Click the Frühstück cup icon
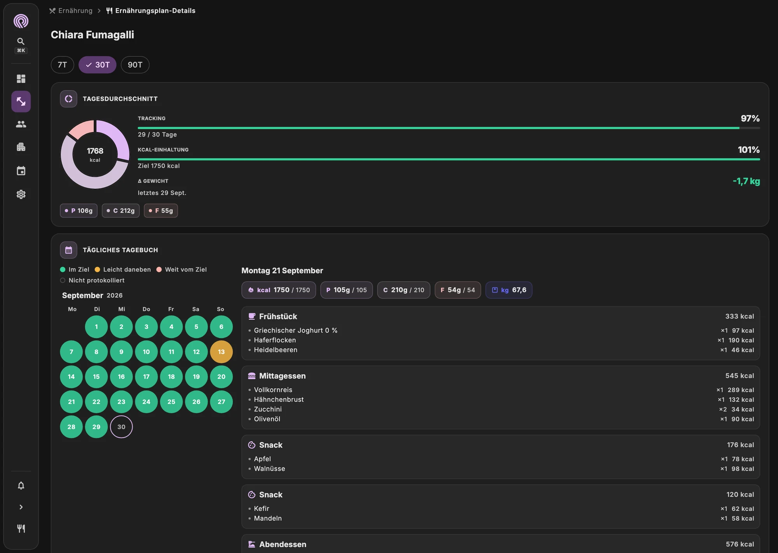 252,317
